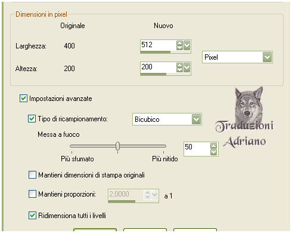Enable Mantieni dimensioni di stampa originali
This screenshot has height=233, width=292.
point(32,175)
